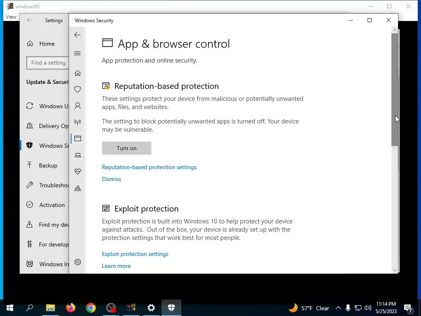The image size is (421, 316).
Task: Switch to windows95 app in taskbar
Action: [x=131, y=308]
